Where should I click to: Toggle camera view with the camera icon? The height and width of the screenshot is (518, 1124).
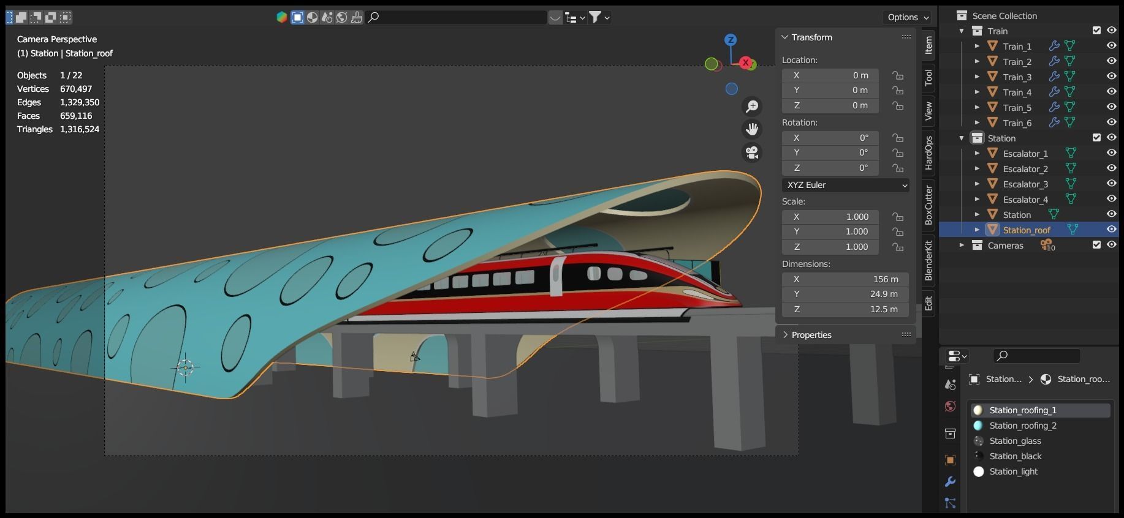point(752,152)
